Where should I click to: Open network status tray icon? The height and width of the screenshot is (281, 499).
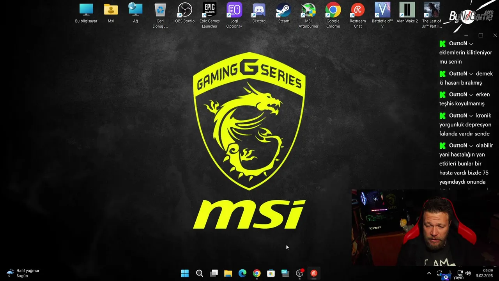(x=460, y=273)
